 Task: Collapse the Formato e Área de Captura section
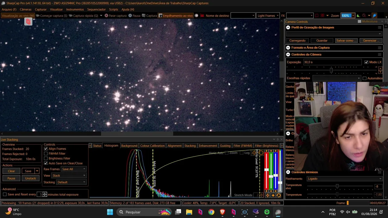coord(288,48)
